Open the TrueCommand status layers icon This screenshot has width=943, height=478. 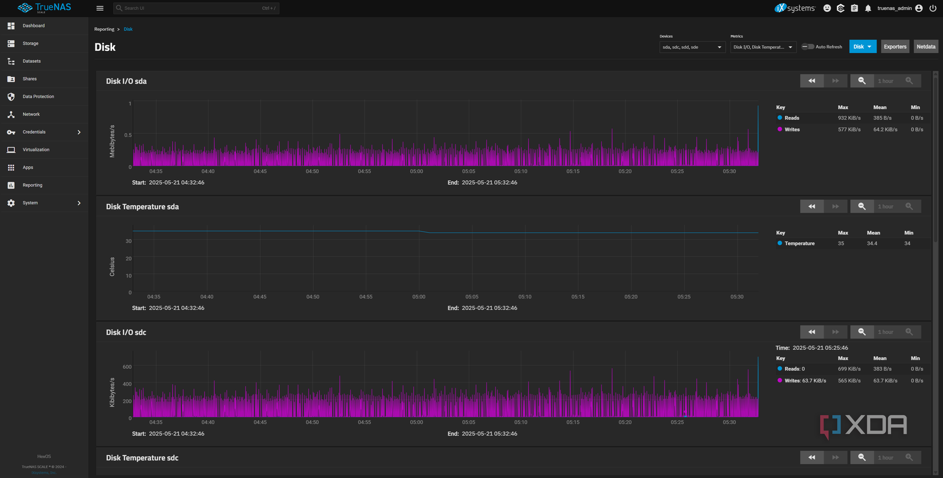tap(841, 8)
